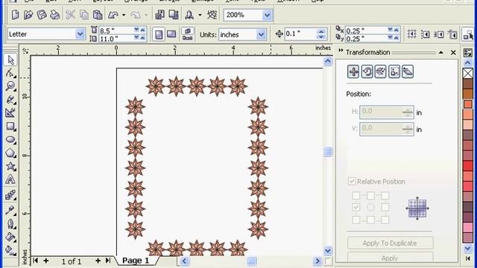This screenshot has width=477, height=268.
Task: Select the star Basic Shapes tool
Action: click(x=10, y=166)
